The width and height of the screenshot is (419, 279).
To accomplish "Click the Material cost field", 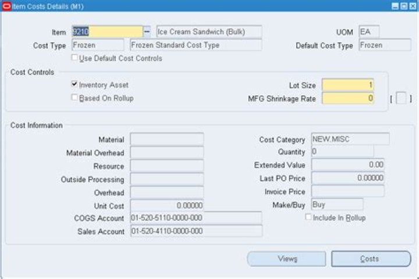I will point(167,139).
